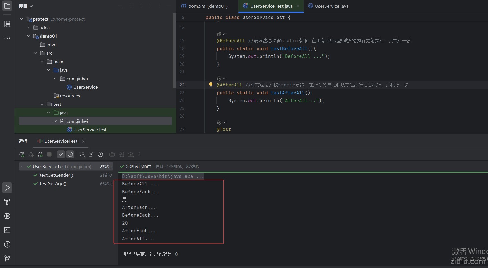Open the Git version control tool window

coord(7,258)
